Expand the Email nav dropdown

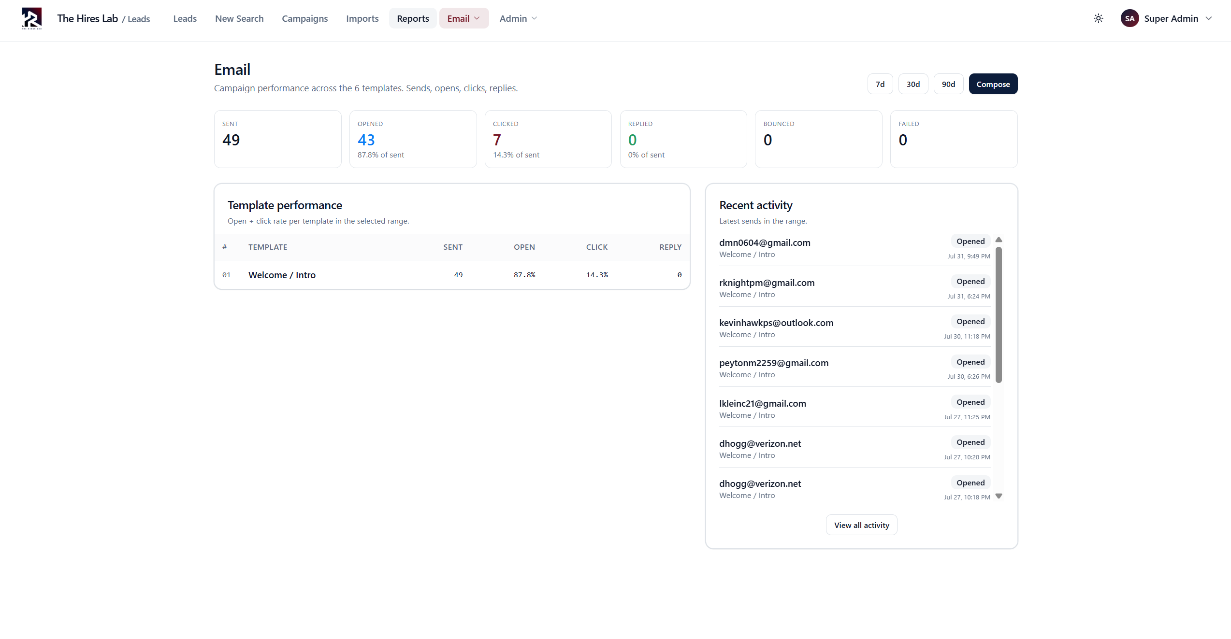(464, 18)
